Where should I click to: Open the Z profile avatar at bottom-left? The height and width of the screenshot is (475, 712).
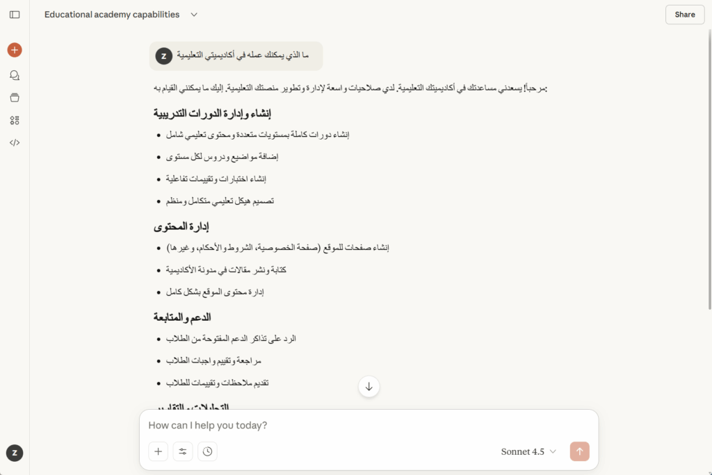[15, 453]
